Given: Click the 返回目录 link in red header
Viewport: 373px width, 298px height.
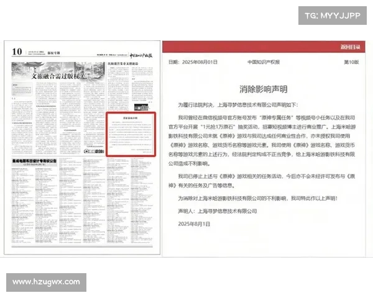Looking at the screenshot, I should click(350, 47).
